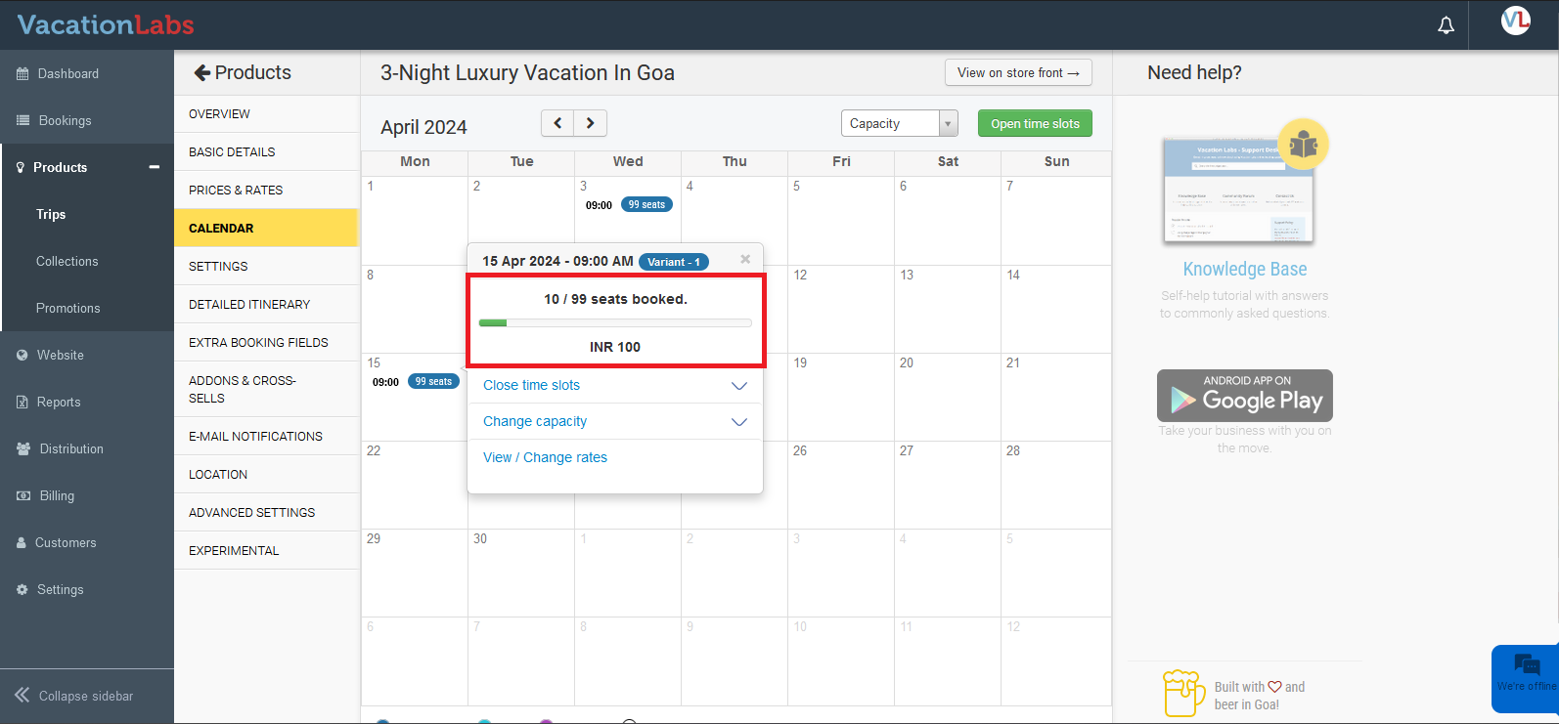Screen dimensions: 1559x724
Task: Close the time slot popup
Action: click(x=745, y=259)
